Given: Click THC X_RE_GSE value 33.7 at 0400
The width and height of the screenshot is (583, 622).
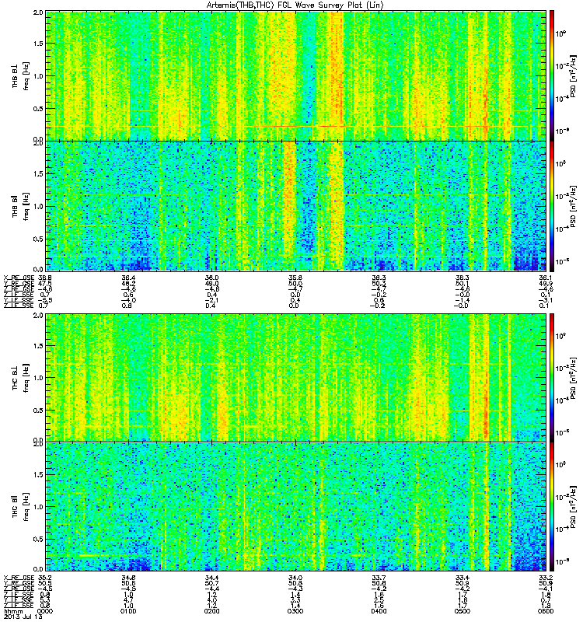Looking at the screenshot, I should [379, 578].
